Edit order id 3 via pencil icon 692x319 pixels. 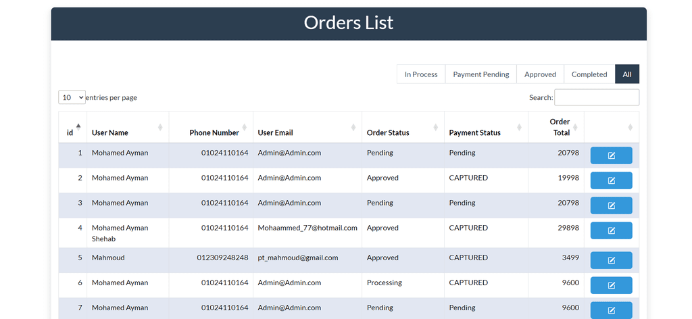(611, 205)
